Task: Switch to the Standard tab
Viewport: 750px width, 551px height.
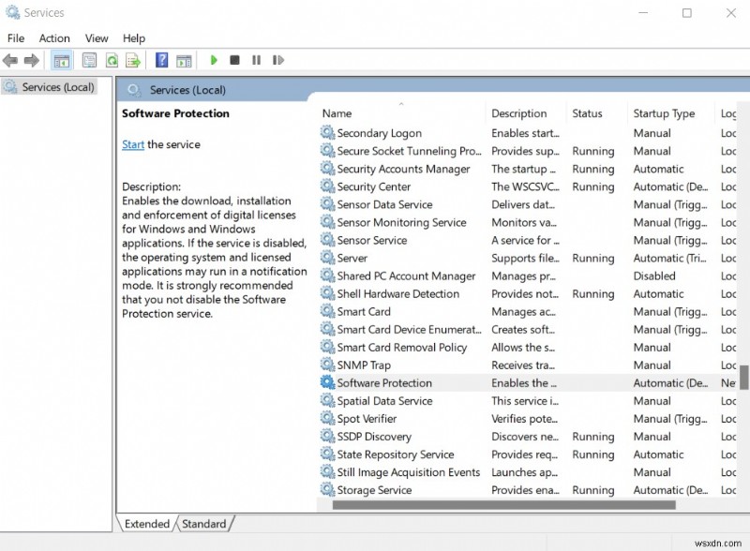Action: tap(203, 524)
